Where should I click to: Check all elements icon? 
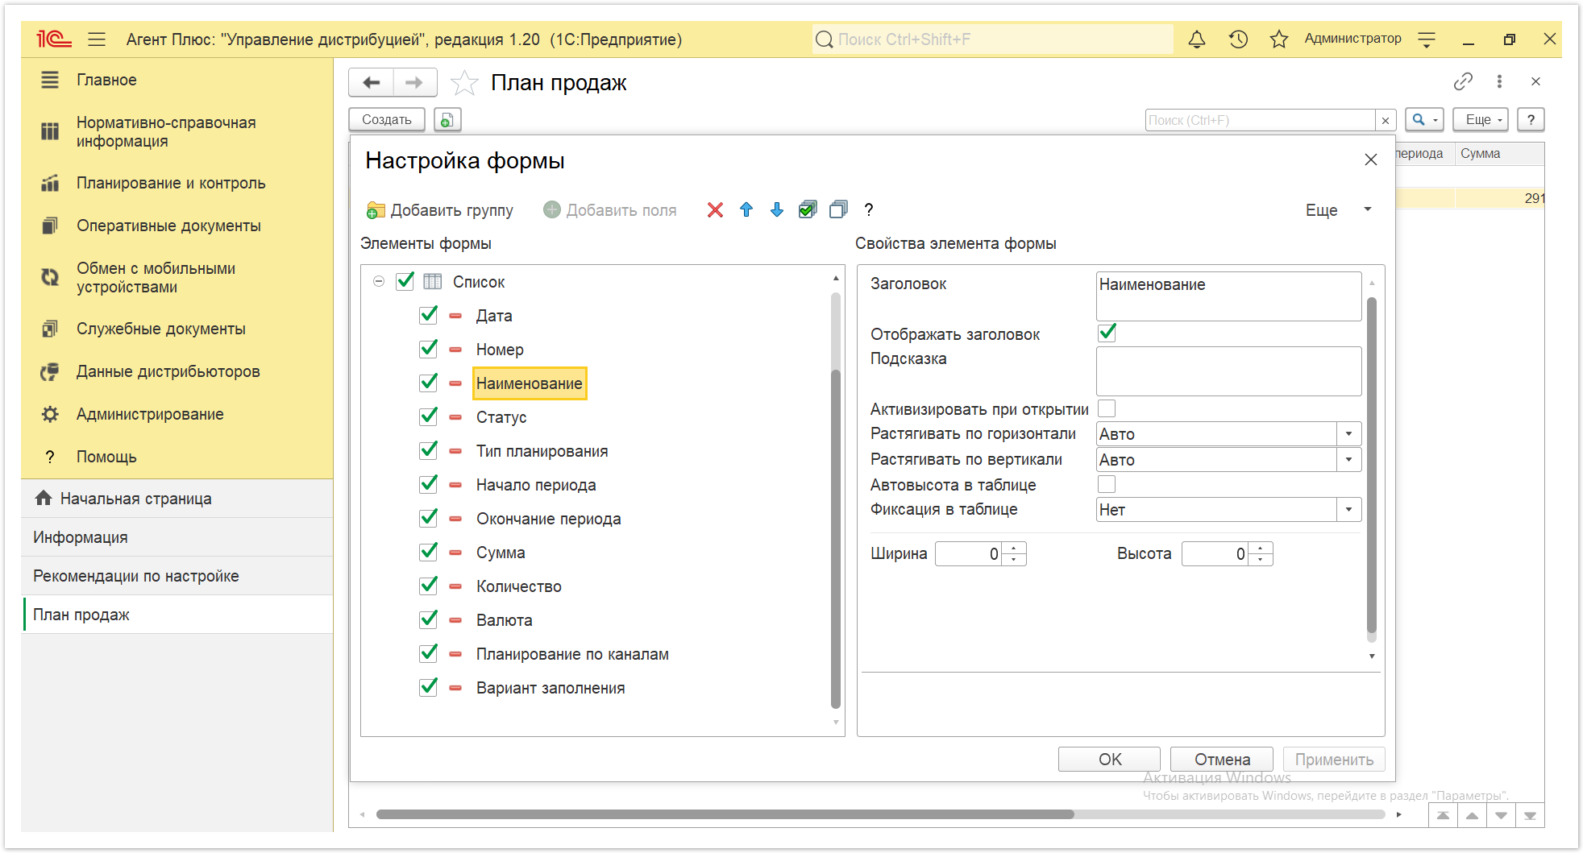coord(808,209)
